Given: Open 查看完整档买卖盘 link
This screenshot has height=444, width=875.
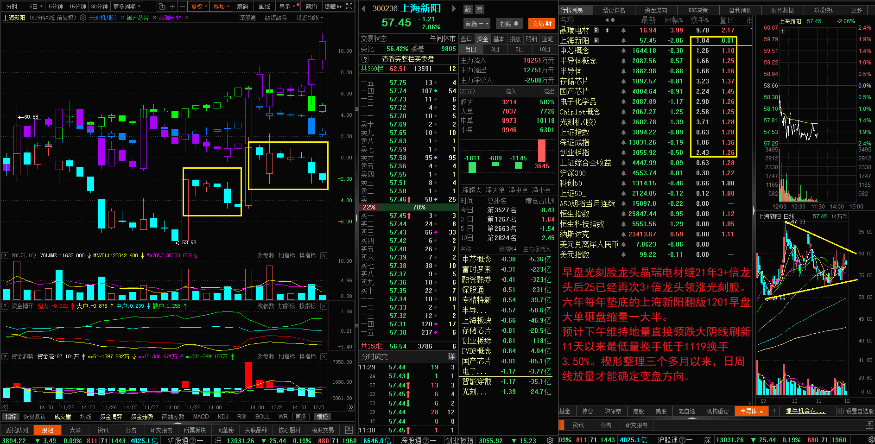Looking at the screenshot, I should point(408,59).
